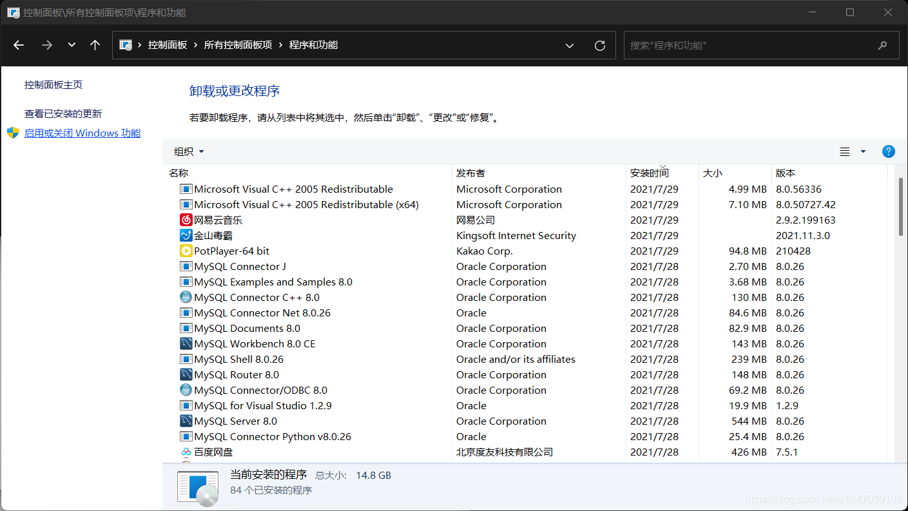
Task: Click the vertical scrollbar of program list
Action: (900, 206)
